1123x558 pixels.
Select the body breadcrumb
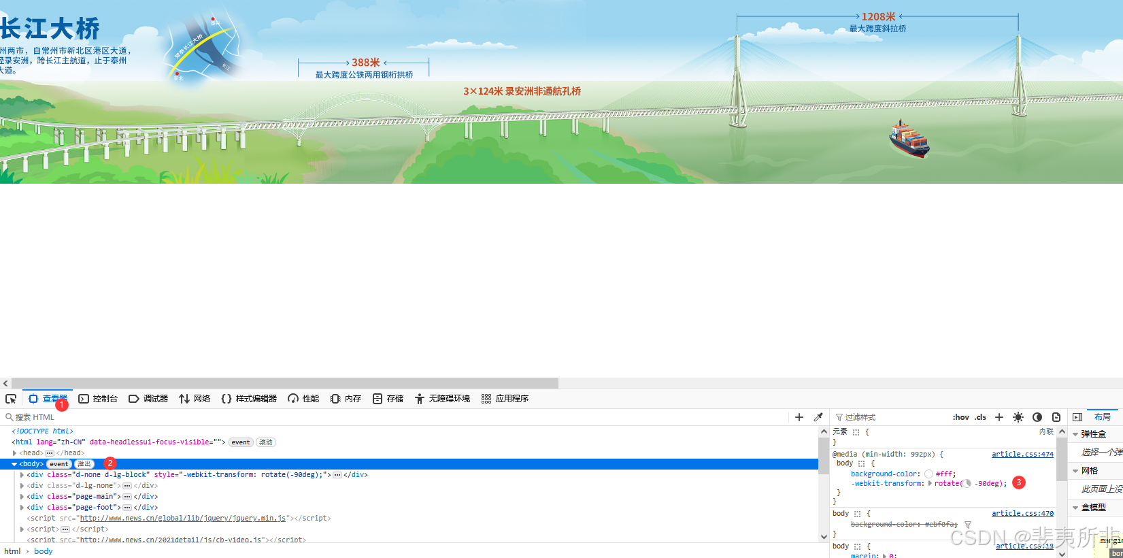click(x=44, y=551)
